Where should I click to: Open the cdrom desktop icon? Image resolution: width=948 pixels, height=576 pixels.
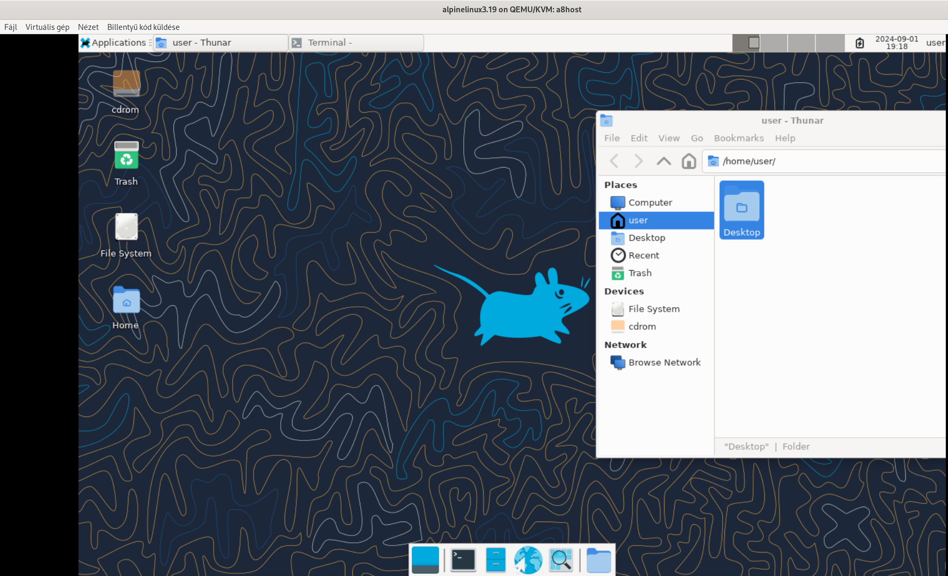(x=126, y=92)
